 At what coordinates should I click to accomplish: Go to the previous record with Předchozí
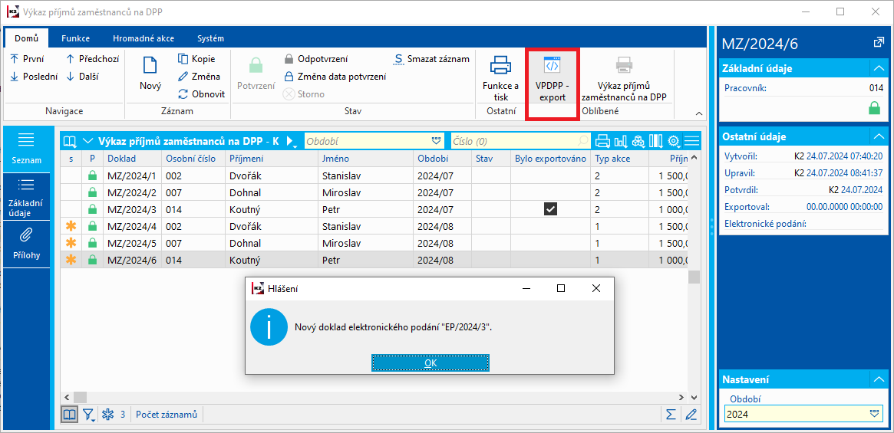click(92, 59)
